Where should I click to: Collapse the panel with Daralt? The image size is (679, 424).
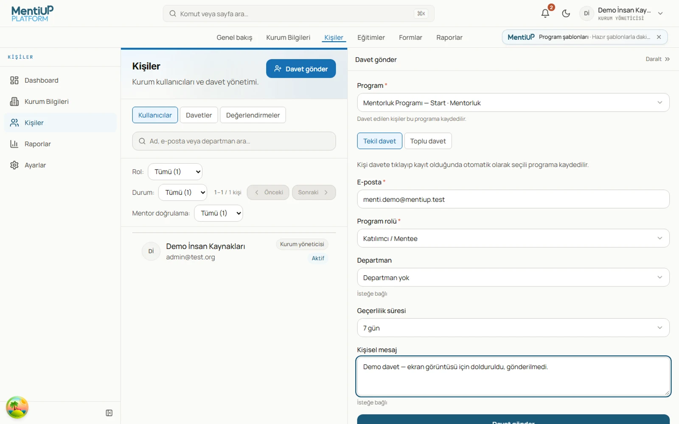pos(657,59)
